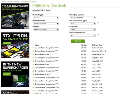Open the August 27, 2019 Game Ready Driver link
124x94 pixels.
point(45,58)
